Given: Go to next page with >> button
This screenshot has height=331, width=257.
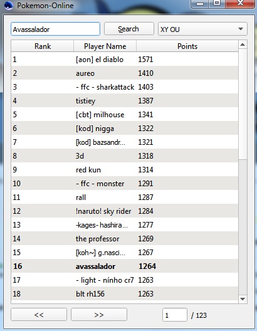Looking at the screenshot, I should [x=99, y=315].
